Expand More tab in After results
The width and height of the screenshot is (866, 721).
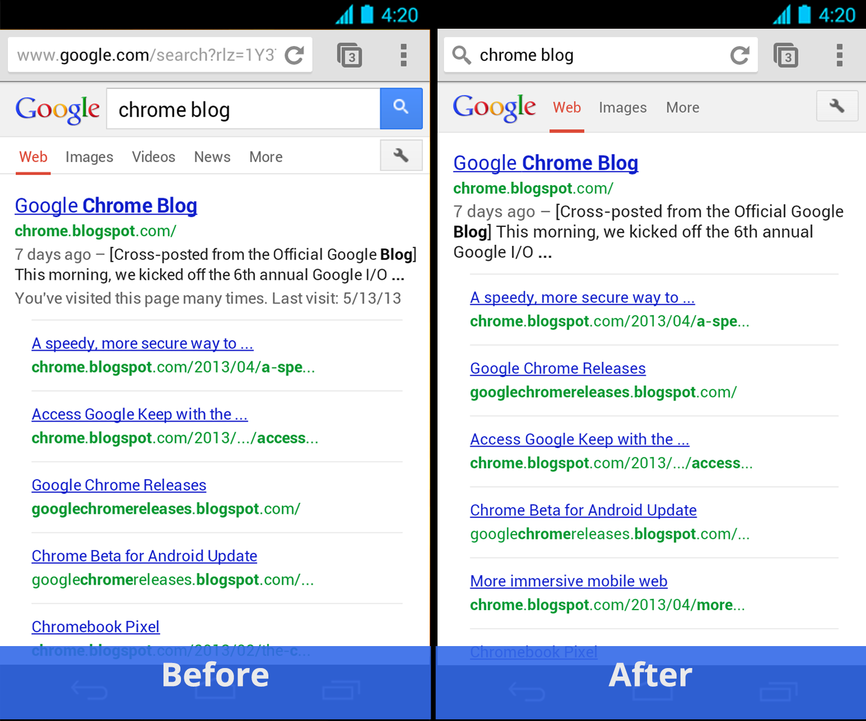(x=683, y=108)
